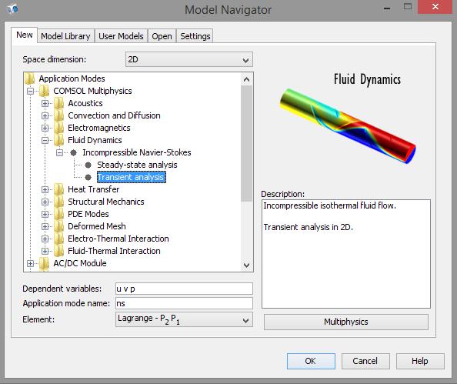Screen dimensions: 457x384
Task: Click the Electromagnetics folder icon
Action: click(59, 128)
